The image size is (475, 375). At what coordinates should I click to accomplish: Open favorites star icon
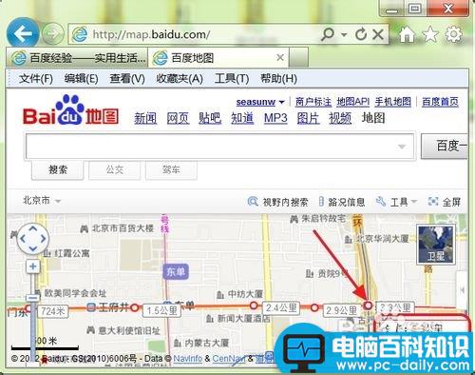coord(430,34)
